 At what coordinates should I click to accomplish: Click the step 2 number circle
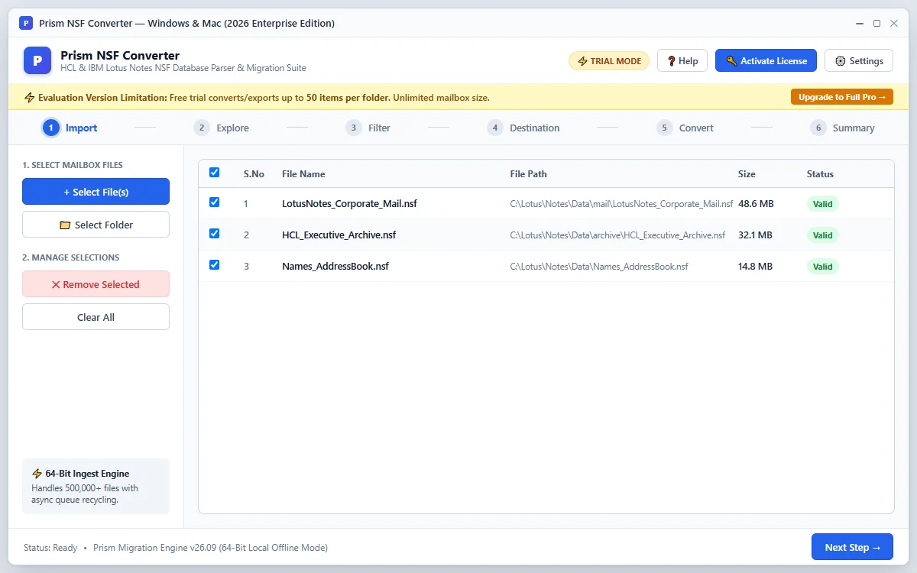pos(202,128)
